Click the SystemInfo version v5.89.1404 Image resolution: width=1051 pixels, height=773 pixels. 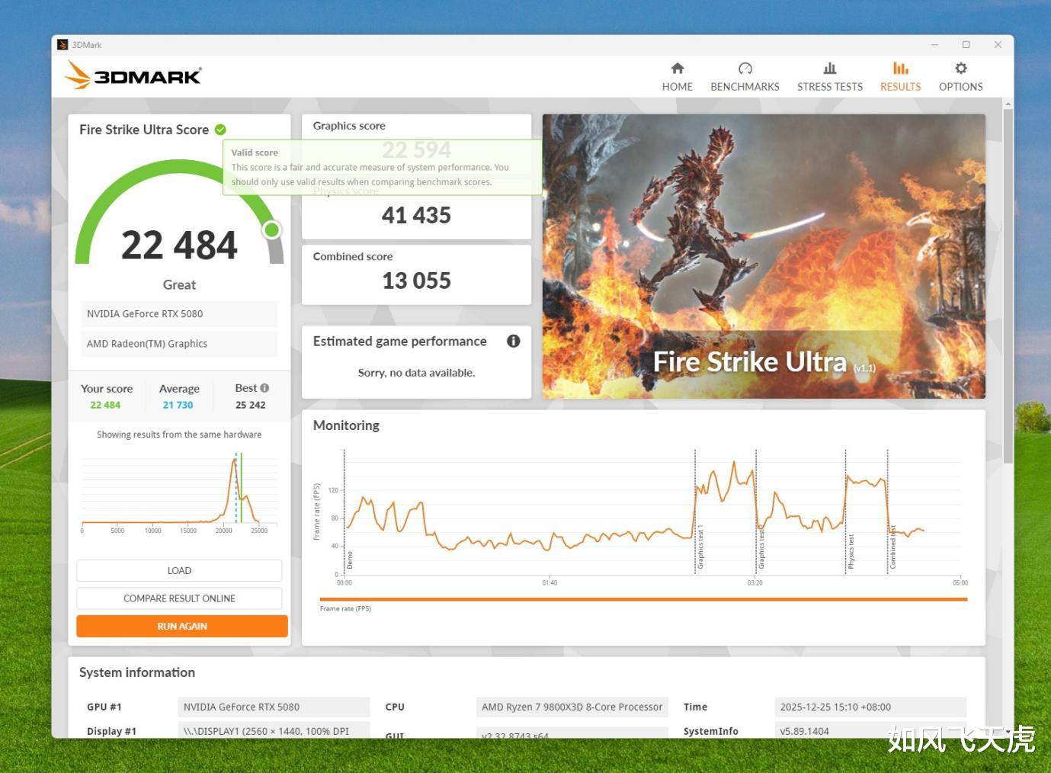tap(870, 730)
